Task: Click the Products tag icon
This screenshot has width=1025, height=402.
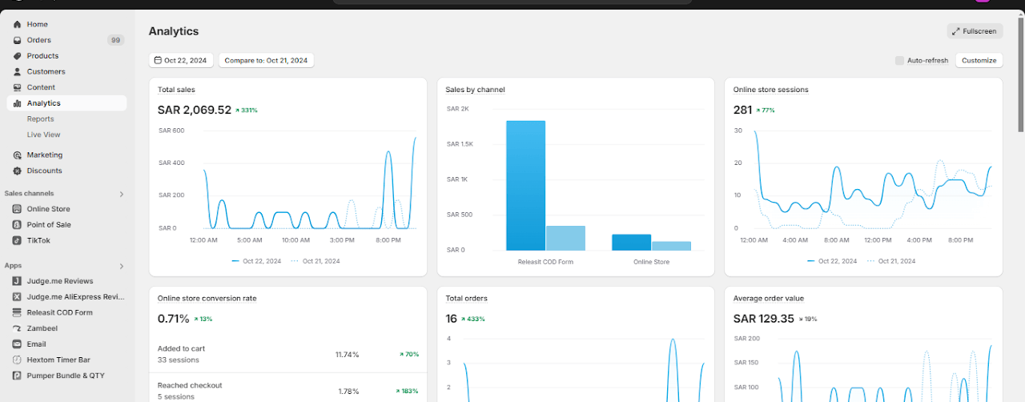Action: (18, 56)
